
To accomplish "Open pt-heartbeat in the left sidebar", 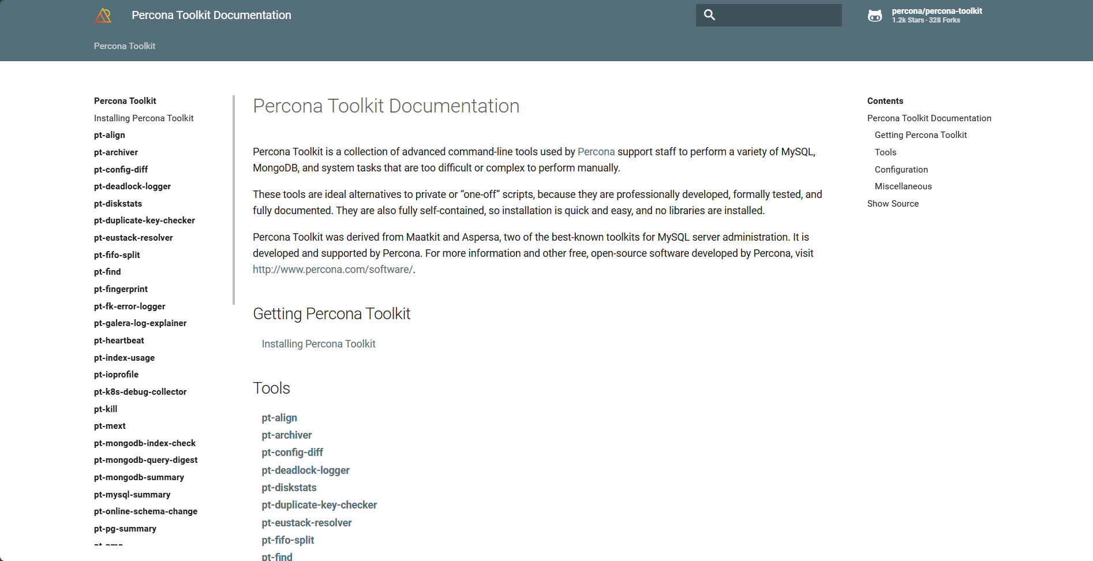I will point(119,341).
